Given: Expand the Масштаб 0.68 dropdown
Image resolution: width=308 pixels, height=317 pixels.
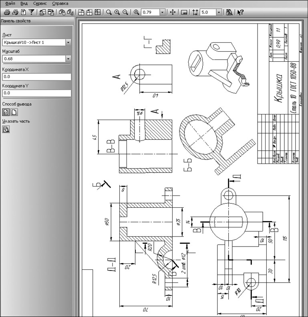Looking at the screenshot, I should (68, 59).
